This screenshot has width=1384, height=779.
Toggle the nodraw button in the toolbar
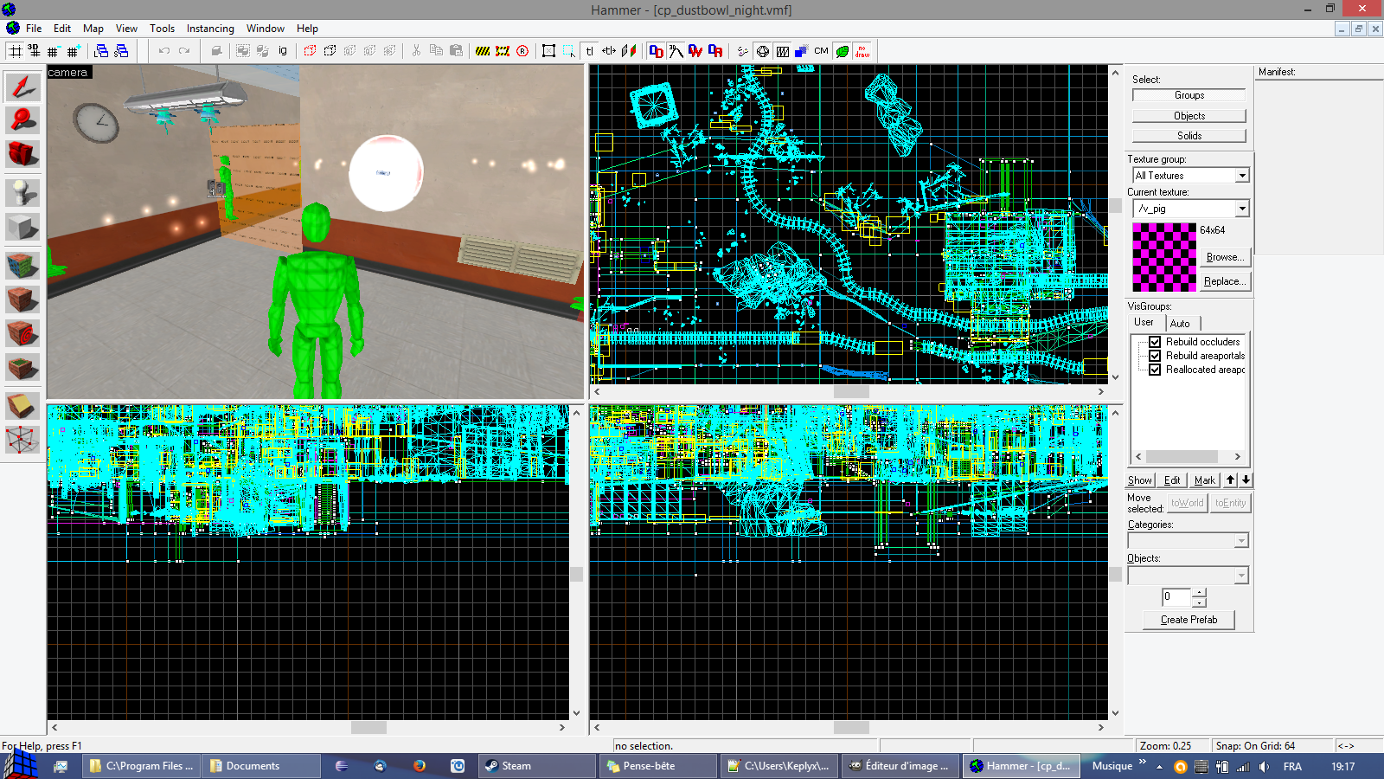click(862, 51)
